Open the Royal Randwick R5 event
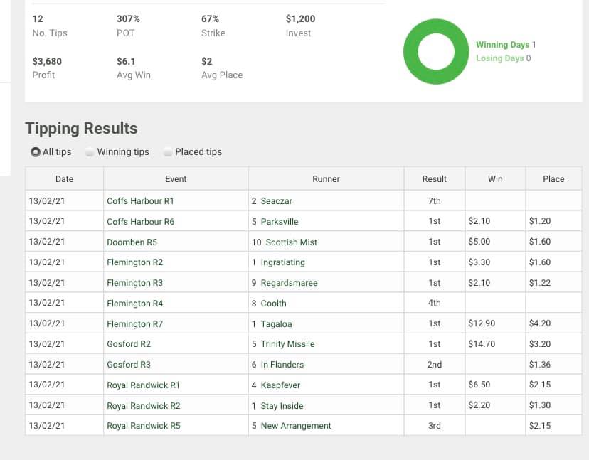 [x=144, y=426]
